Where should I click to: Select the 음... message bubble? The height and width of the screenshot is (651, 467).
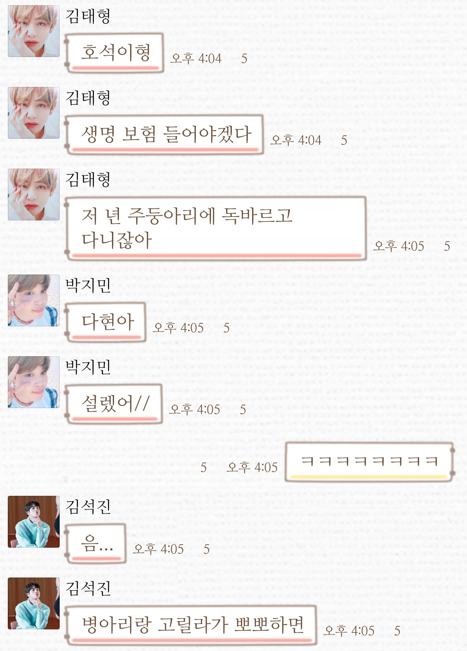click(95, 543)
